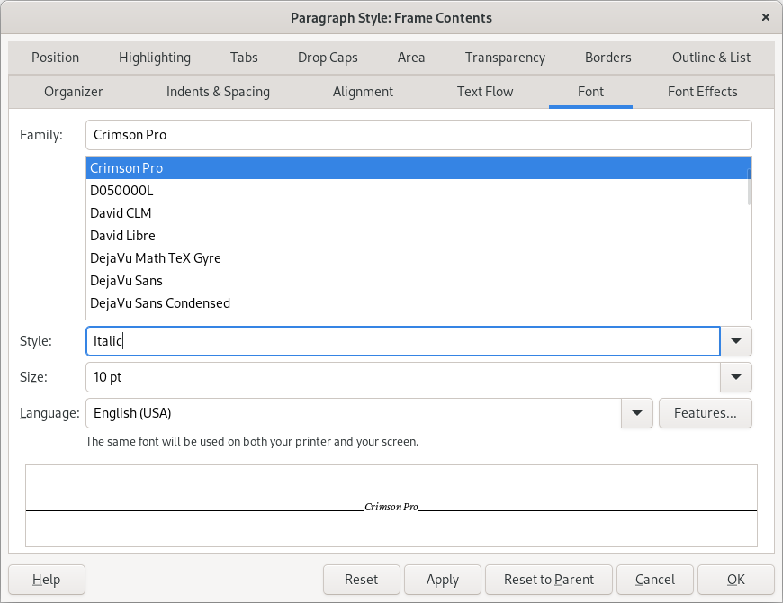783x603 pixels.
Task: Confirm with the OK button
Action: coord(735,580)
